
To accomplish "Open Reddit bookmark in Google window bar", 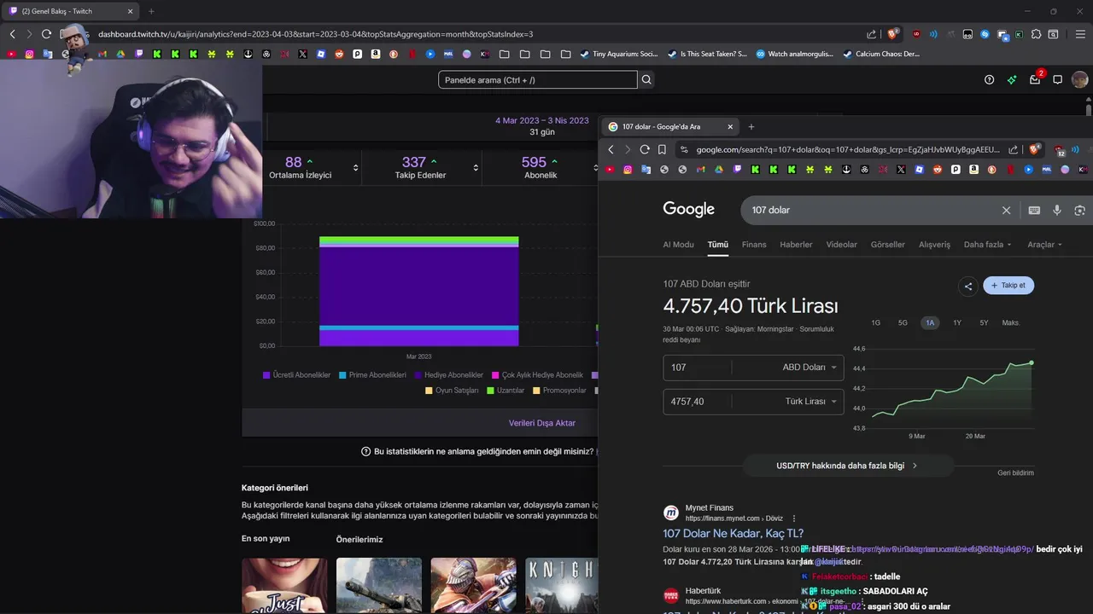I will (x=937, y=170).
